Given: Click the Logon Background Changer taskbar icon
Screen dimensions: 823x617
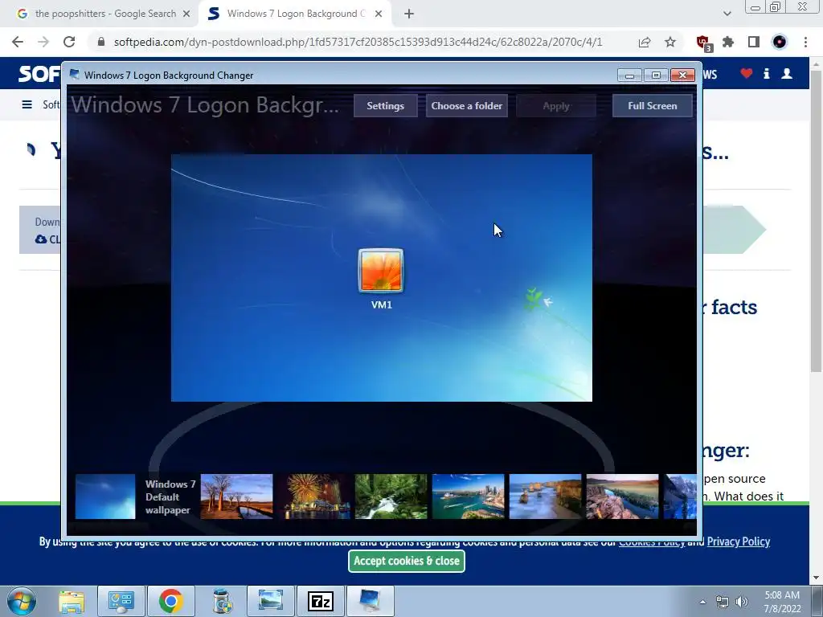Looking at the screenshot, I should pos(371,601).
